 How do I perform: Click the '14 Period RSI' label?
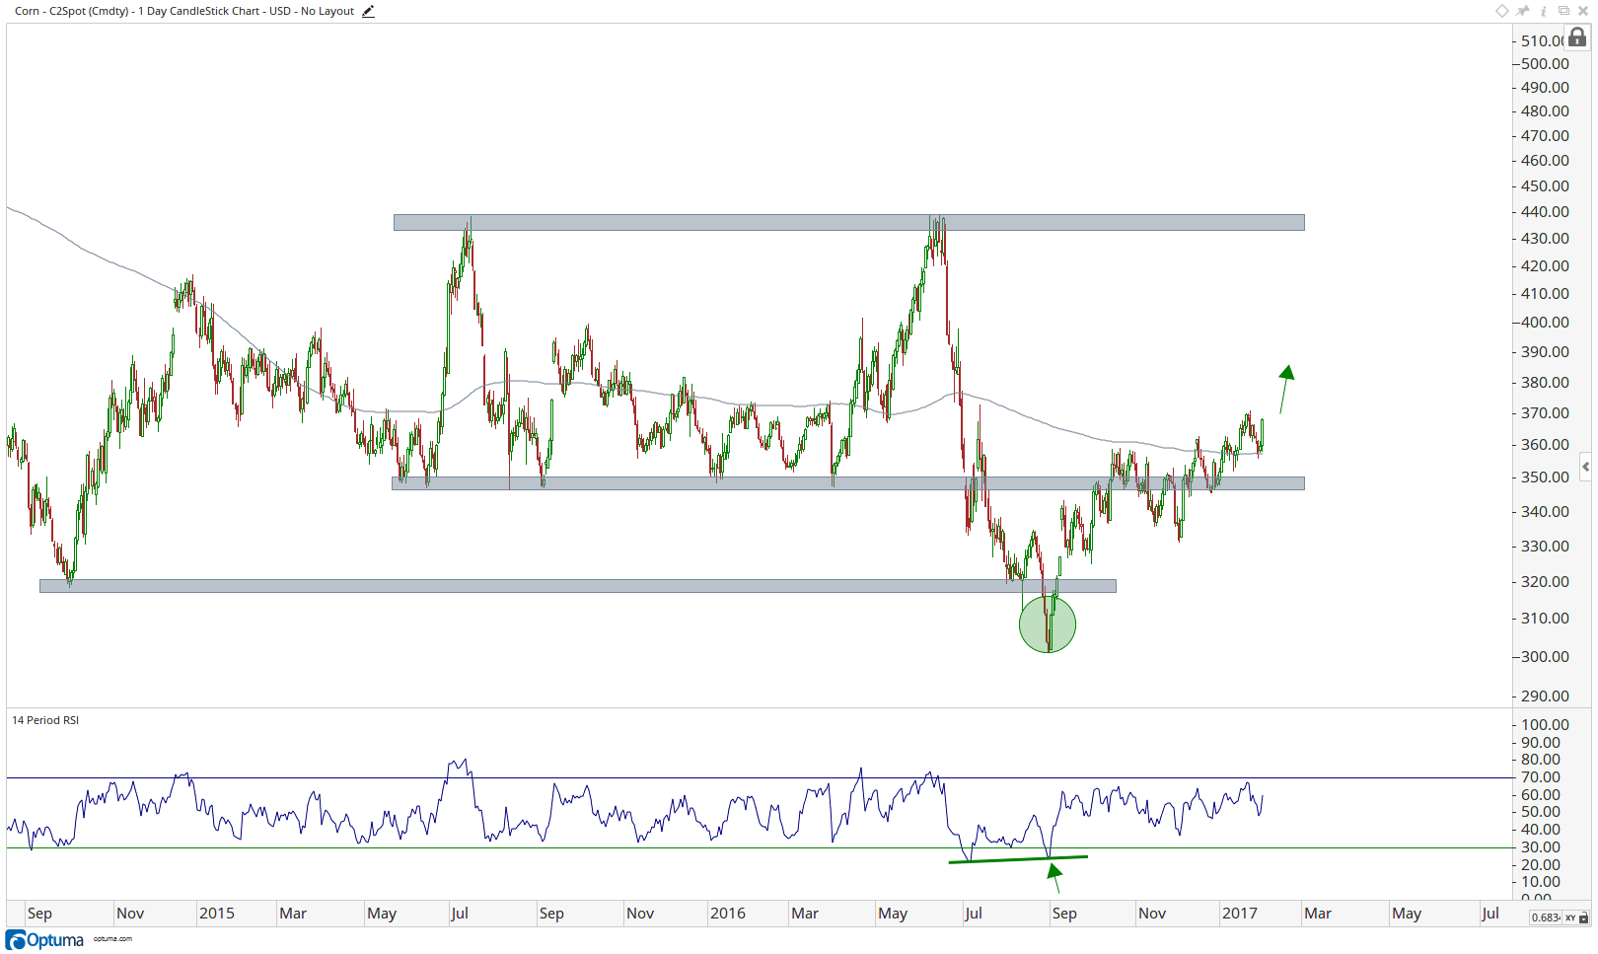click(x=45, y=720)
